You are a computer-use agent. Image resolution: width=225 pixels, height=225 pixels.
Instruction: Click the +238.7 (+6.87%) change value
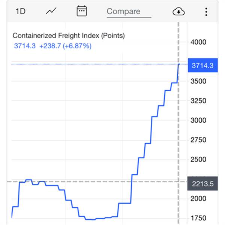[x=65, y=46]
